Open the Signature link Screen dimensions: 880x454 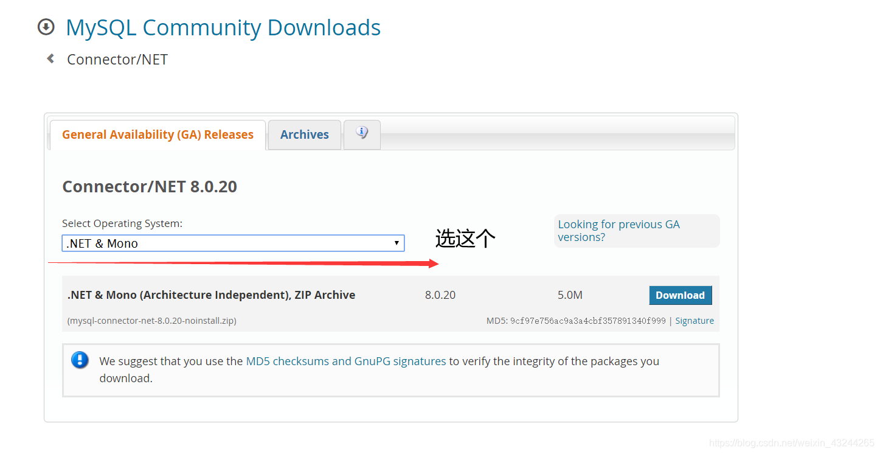click(x=695, y=321)
